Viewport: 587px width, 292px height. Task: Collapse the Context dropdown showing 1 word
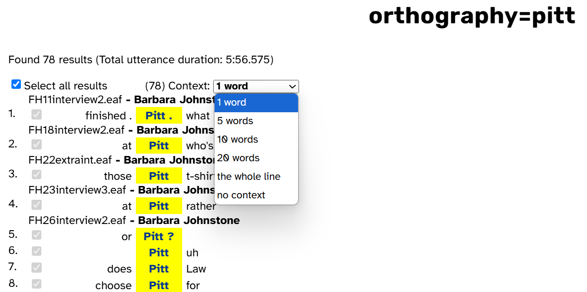pos(256,86)
